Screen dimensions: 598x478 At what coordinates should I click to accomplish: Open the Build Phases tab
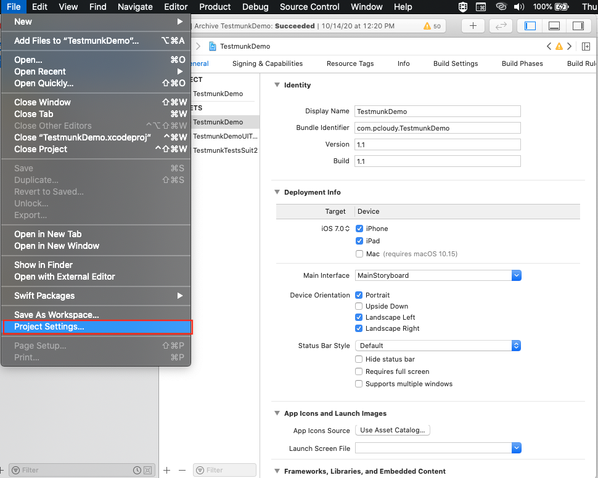[x=522, y=63]
